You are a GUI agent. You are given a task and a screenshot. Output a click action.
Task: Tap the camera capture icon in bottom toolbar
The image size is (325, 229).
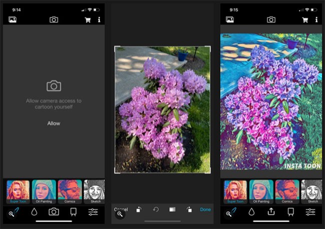tap(53, 211)
